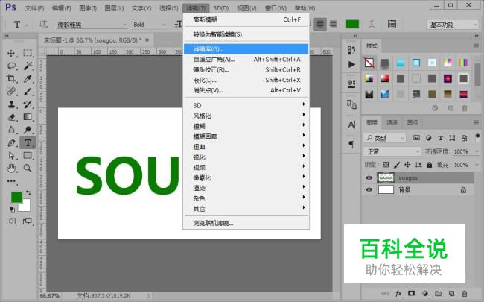
Task: Delete layer with trash icon in Layers panel
Action: [x=464, y=293]
